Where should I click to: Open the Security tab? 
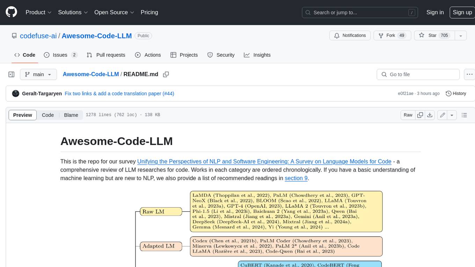[221, 55]
